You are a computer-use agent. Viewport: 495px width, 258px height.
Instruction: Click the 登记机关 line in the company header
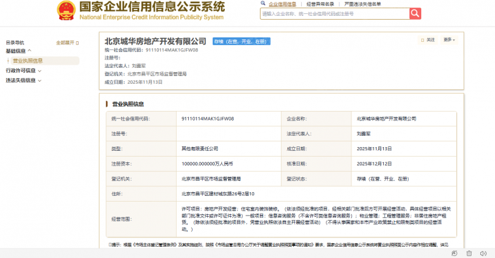click(146, 74)
